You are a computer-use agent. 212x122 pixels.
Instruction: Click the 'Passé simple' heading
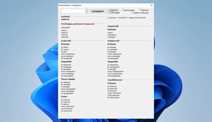pyautogui.click(x=68, y=79)
